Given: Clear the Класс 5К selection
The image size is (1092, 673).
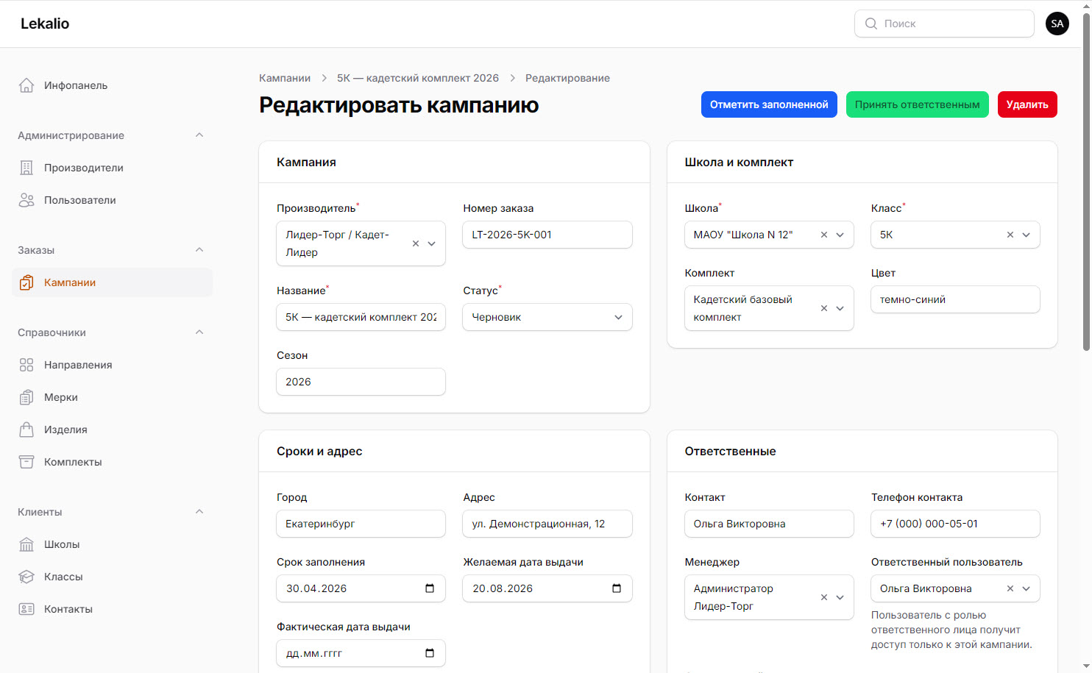Looking at the screenshot, I should pos(1010,235).
